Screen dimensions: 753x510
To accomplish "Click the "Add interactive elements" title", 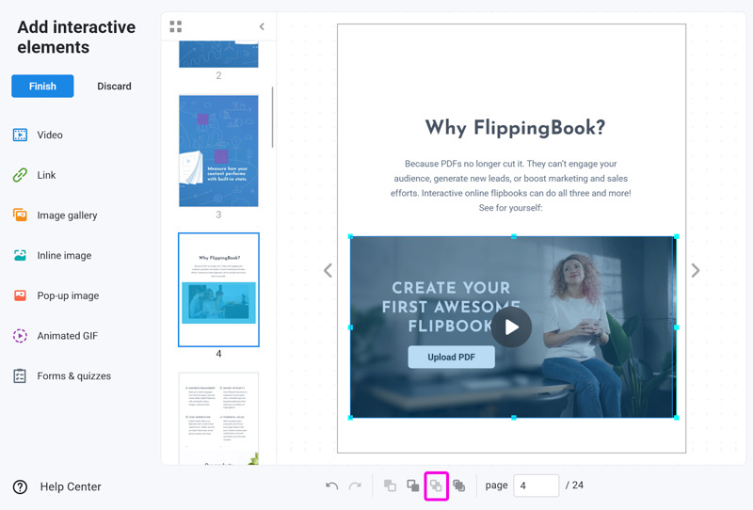I will [76, 37].
